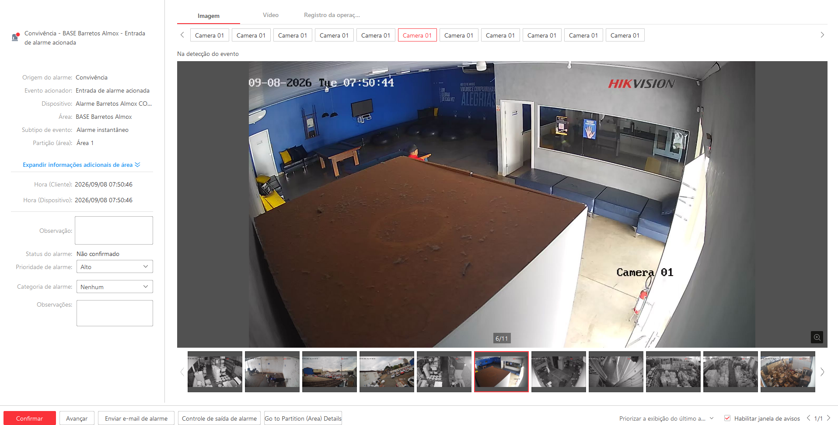
Task: Expand informações adicionais de área
Action: click(x=81, y=165)
